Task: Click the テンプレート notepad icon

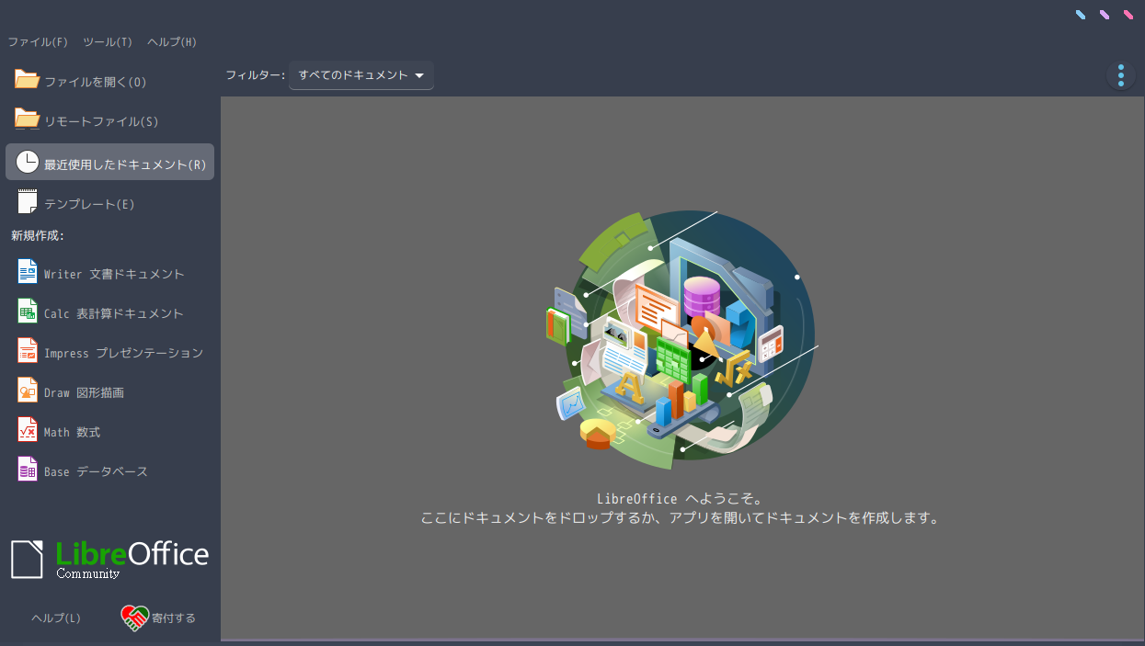Action: [x=28, y=202]
